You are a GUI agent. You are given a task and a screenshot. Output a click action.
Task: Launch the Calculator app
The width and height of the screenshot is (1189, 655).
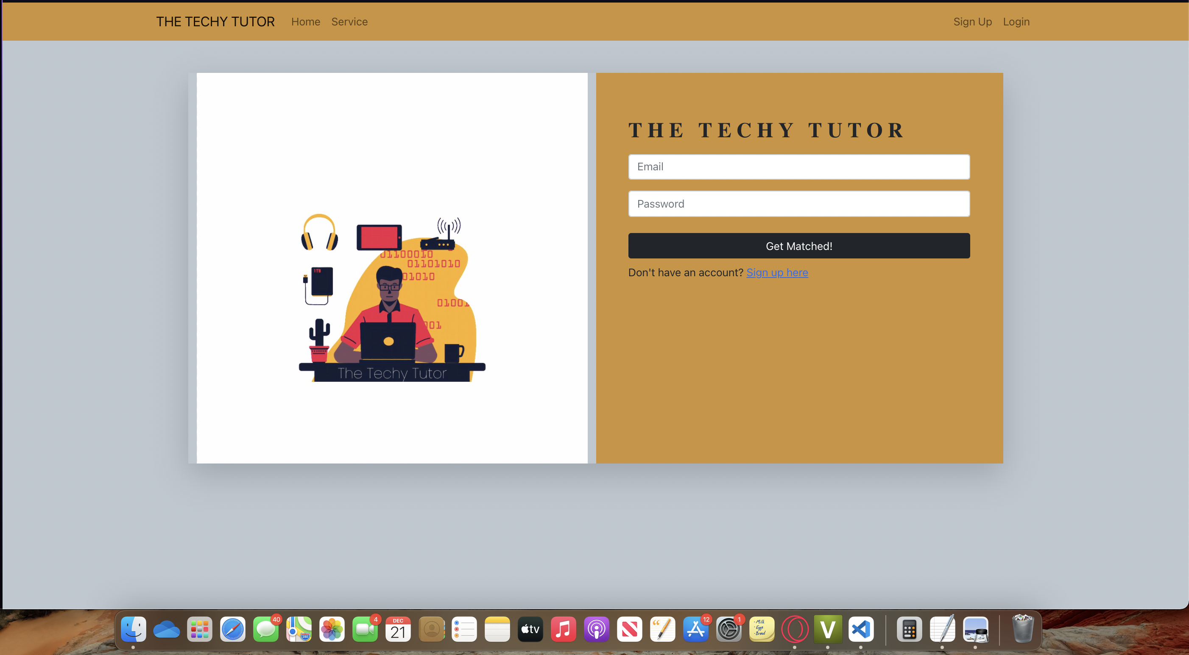(x=908, y=629)
